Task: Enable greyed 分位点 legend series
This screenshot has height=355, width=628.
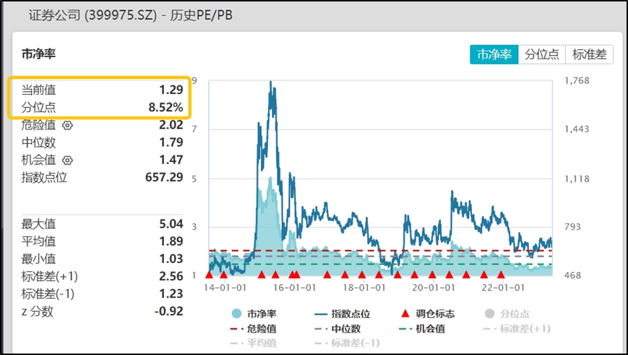Action: point(507,314)
